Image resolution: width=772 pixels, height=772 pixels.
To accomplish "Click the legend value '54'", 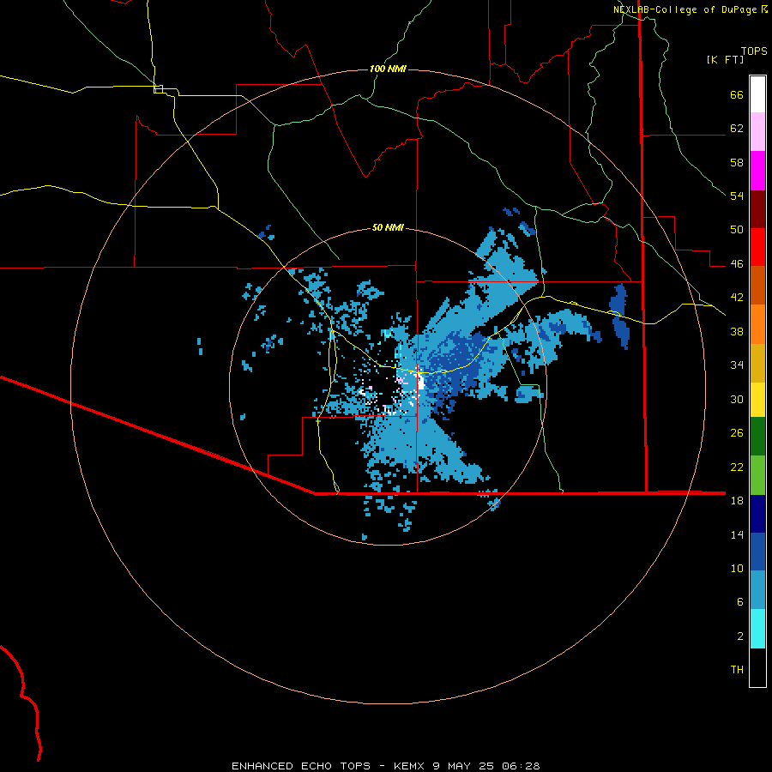I will point(737,196).
